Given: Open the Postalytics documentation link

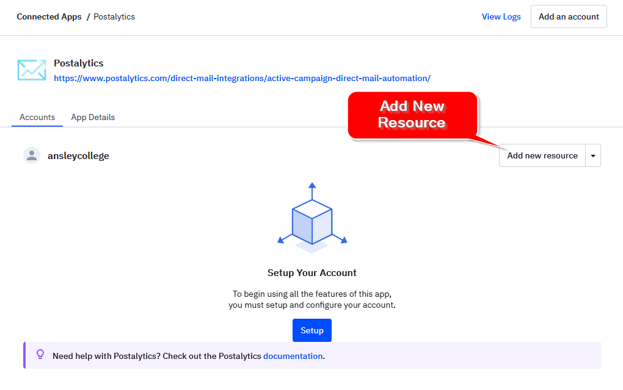Looking at the screenshot, I should 293,356.
